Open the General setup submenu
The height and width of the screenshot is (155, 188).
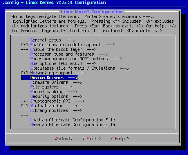[x=52, y=40]
